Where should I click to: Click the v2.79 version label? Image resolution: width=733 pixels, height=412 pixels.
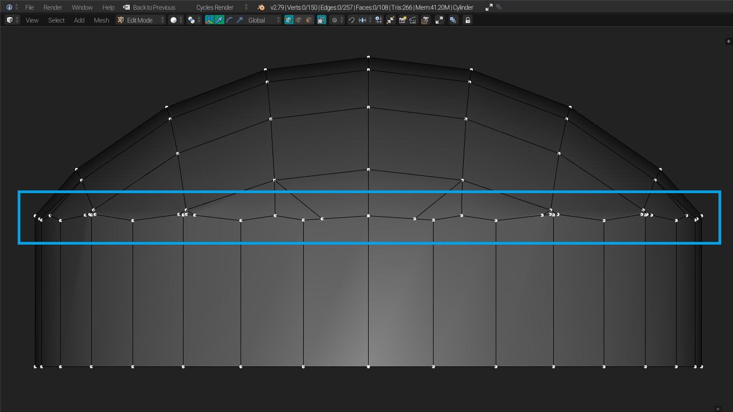(277, 8)
